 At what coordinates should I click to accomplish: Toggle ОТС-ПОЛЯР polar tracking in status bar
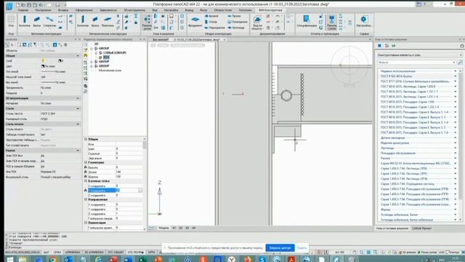[x=136, y=253]
